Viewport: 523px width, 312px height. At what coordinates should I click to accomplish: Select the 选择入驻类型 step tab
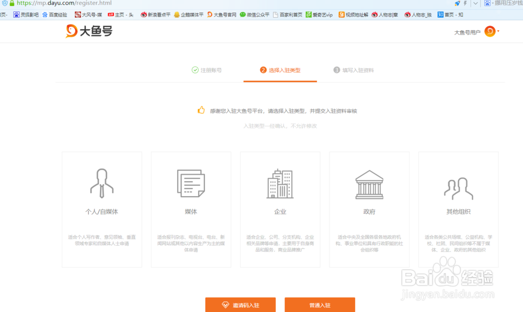tap(280, 70)
